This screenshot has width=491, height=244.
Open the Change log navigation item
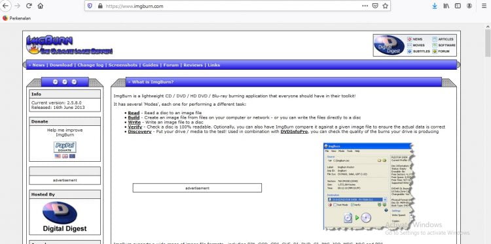pyautogui.click(x=90, y=65)
